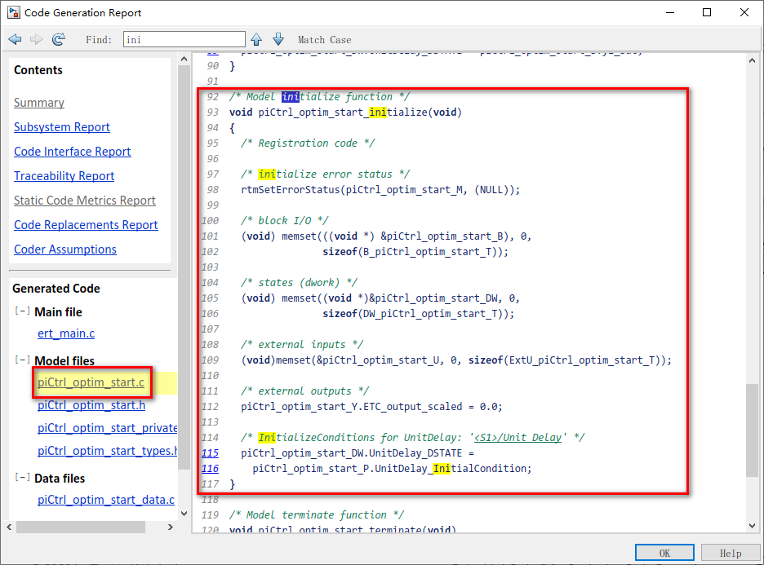Click inside the Find input field
The image size is (764, 565).
[184, 38]
